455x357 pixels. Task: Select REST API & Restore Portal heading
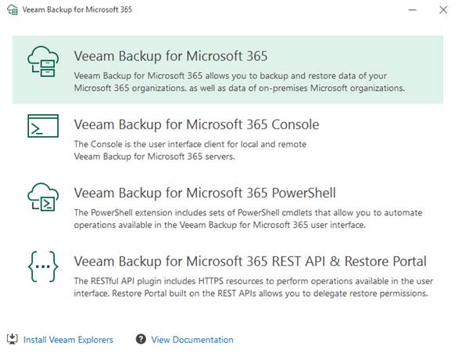click(x=250, y=261)
